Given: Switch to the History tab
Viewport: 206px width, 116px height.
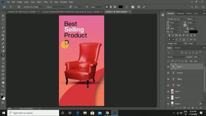Looking at the screenshot, I should (x=189, y=14).
